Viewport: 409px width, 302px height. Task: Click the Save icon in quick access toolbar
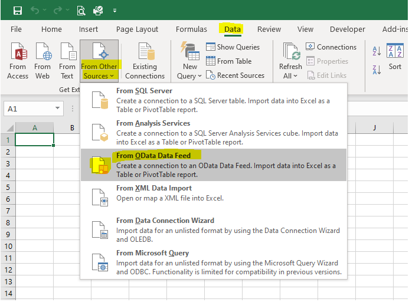[x=18, y=11]
